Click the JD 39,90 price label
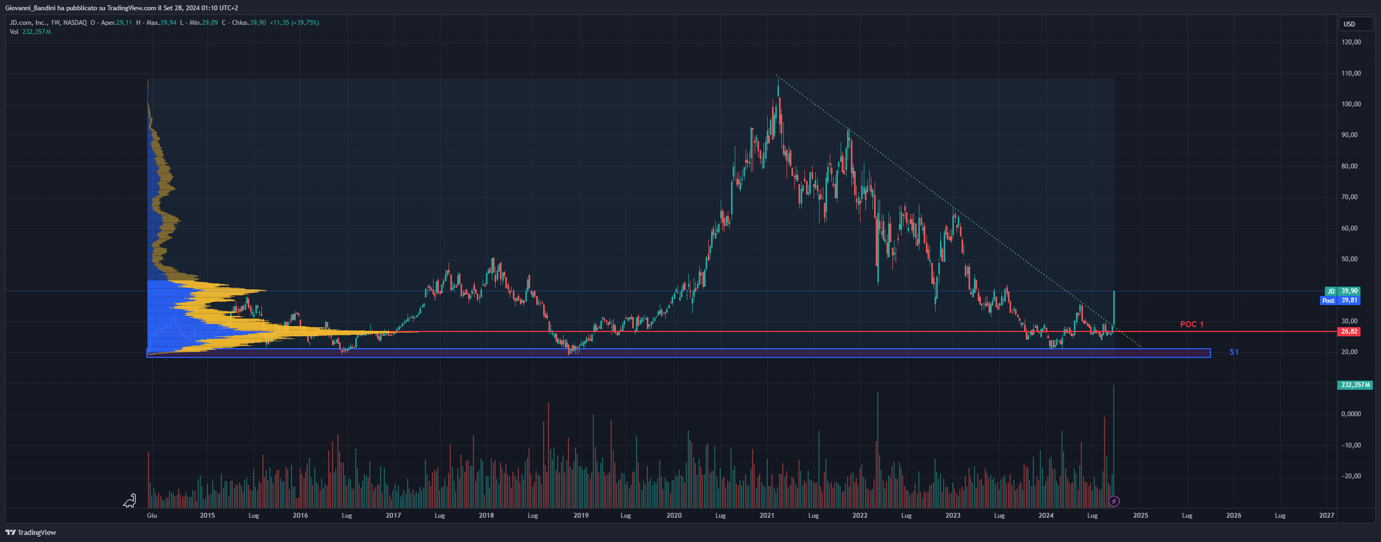The height and width of the screenshot is (542, 1381). 1343,291
